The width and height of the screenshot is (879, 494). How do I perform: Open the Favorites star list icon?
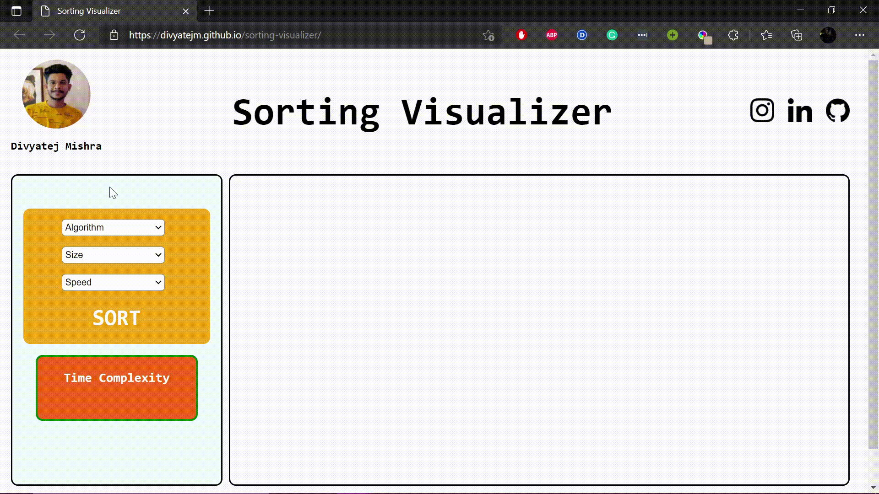coord(766,35)
